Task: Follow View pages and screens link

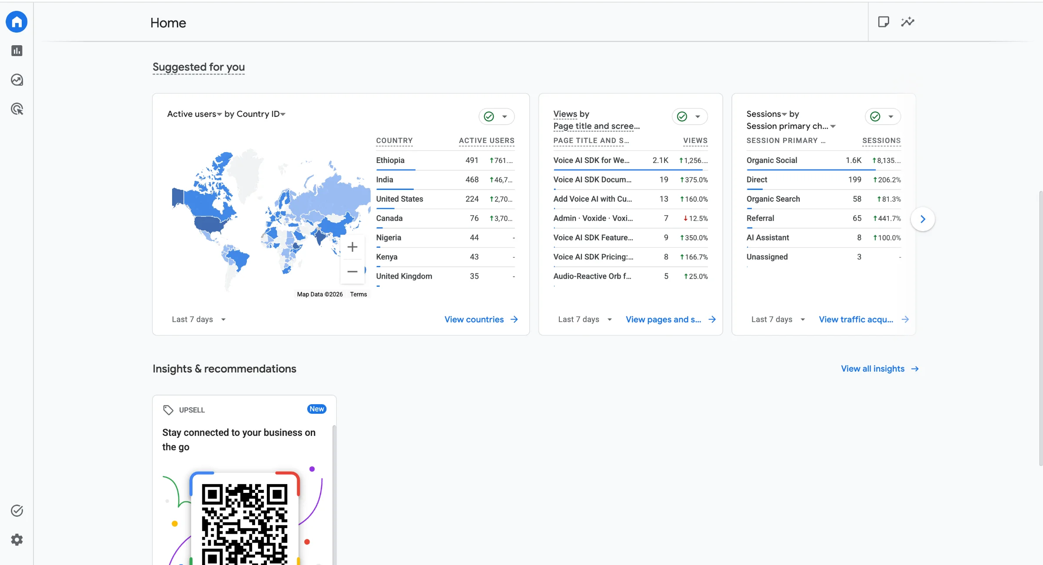Action: (x=663, y=319)
